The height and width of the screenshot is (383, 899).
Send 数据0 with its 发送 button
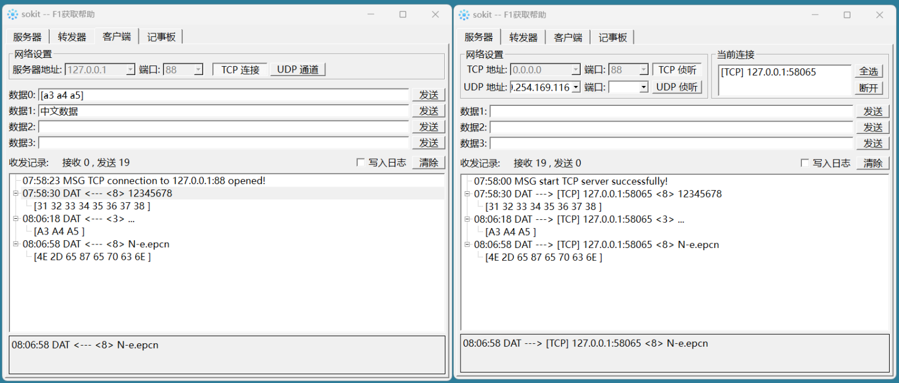[428, 95]
